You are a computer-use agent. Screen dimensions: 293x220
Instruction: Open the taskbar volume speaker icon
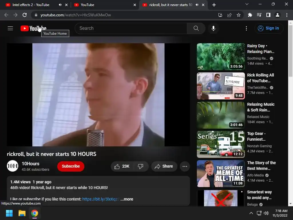[x=266, y=213]
